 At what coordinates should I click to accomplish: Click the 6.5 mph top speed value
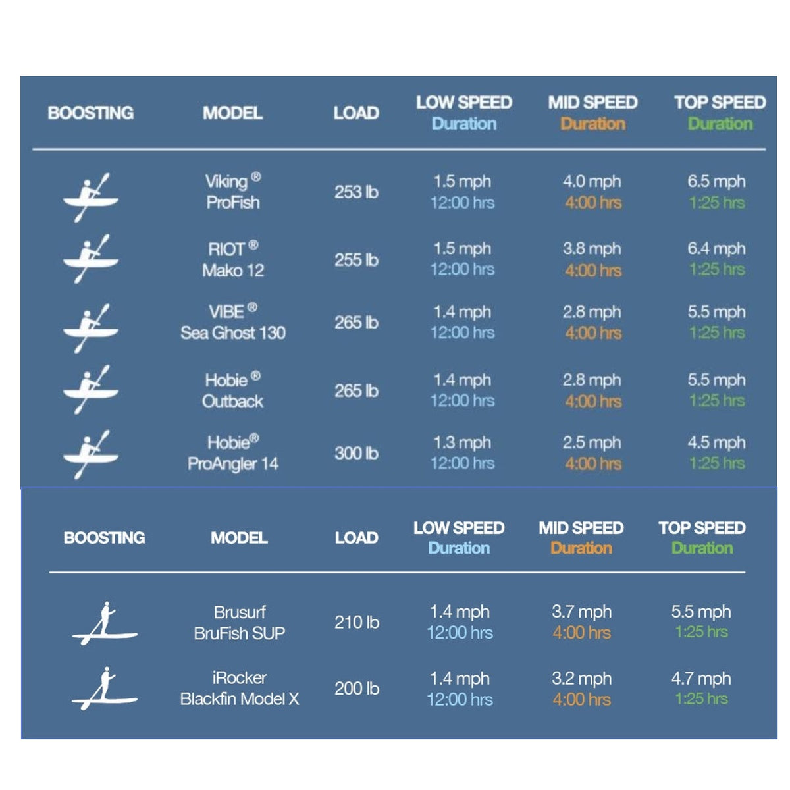point(716,181)
